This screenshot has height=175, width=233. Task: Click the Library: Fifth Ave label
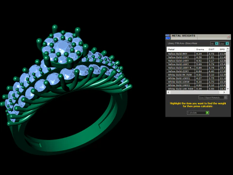183,43
